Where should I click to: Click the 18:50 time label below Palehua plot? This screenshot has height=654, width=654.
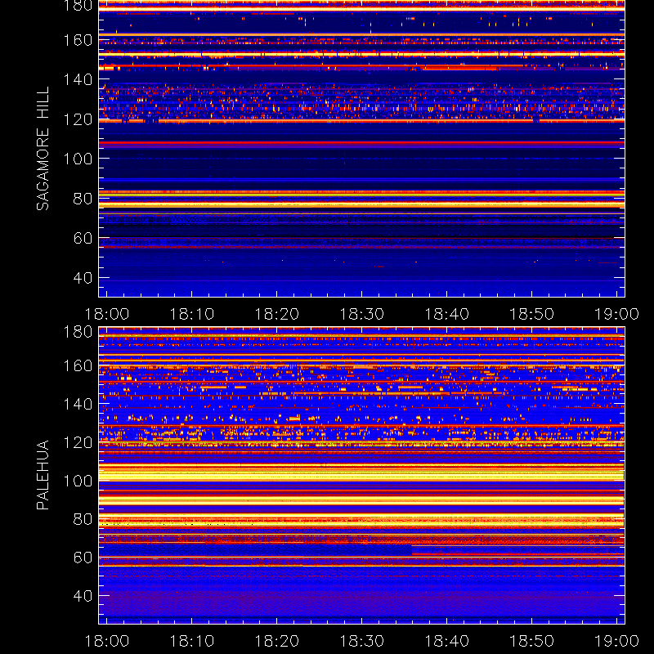(x=532, y=641)
